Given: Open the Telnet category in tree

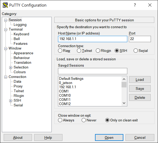Looking at the screenshot, I should 19,91.
